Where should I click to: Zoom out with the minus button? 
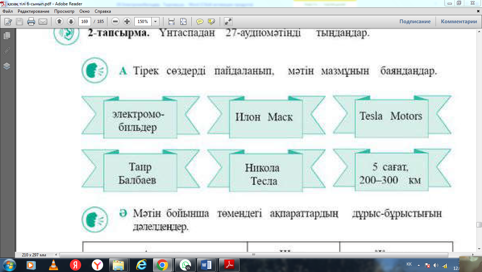tap(115, 22)
